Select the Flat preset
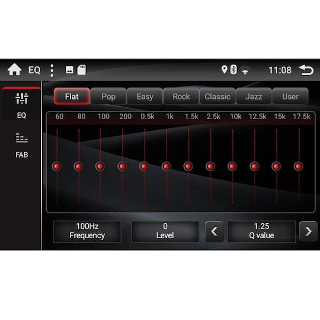The width and height of the screenshot is (320, 320). coord(72,97)
